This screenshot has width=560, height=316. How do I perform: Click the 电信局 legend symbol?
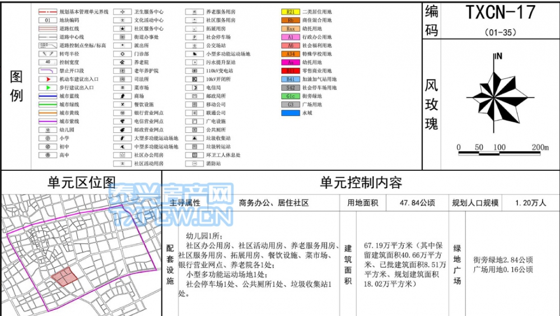195,87
